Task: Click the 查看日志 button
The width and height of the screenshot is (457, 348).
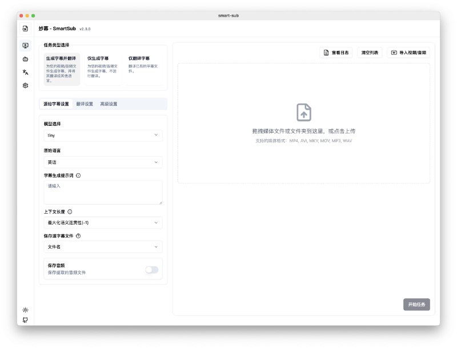Action: click(336, 53)
